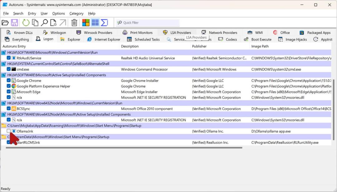Click the colored Microsoft logo filter icon
The width and height of the screenshot is (337, 192).
(x=85, y=22)
